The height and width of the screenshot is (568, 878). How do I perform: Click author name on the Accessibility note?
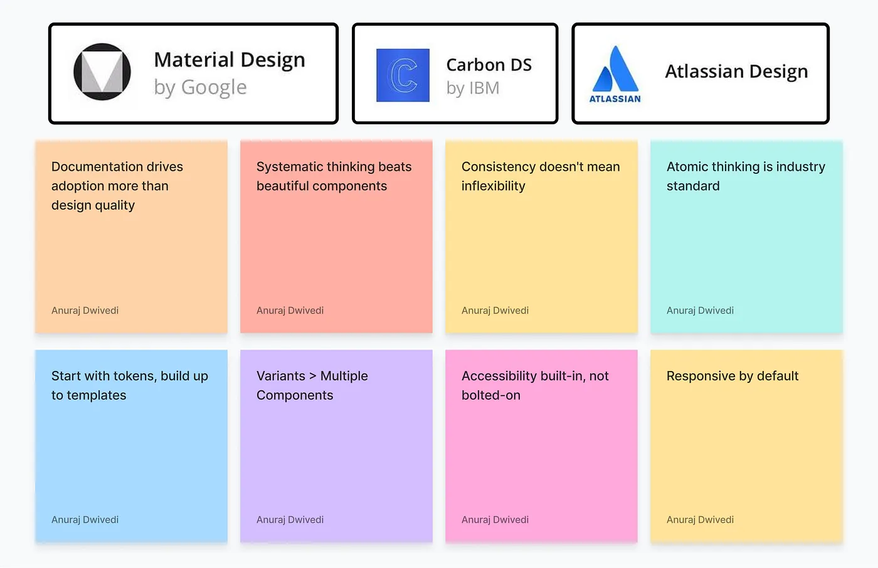495,520
